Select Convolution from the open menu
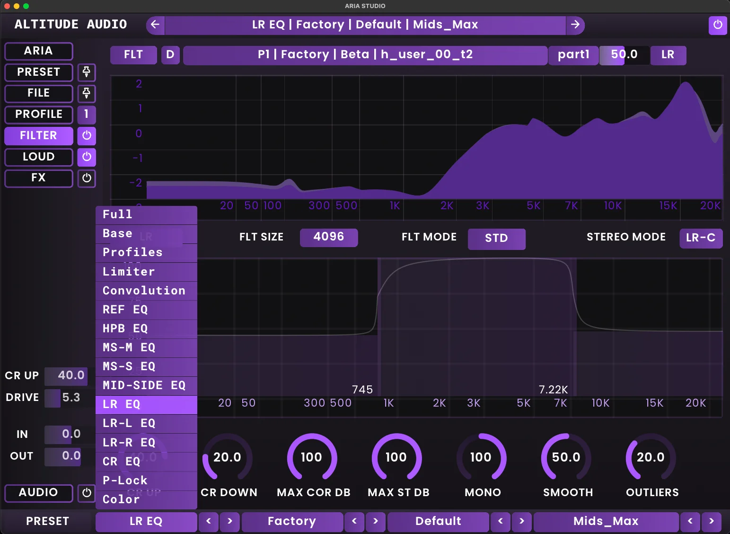730x534 pixels. tap(143, 290)
